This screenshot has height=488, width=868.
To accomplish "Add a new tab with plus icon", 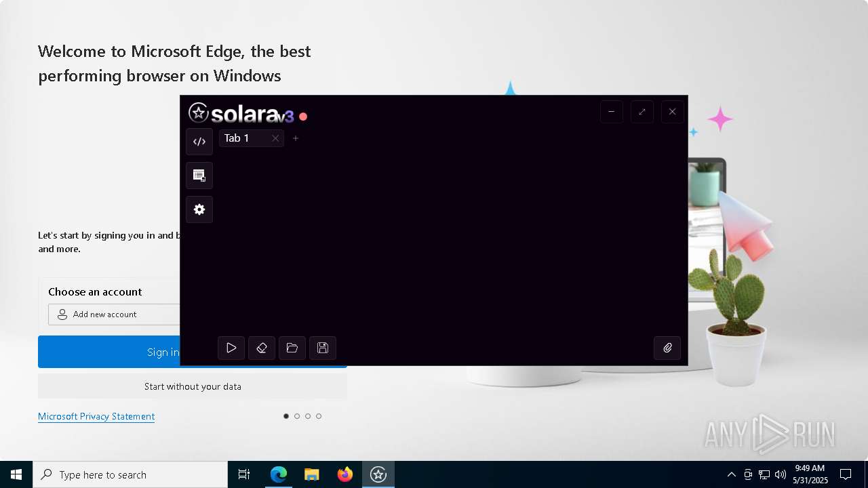I will click(x=296, y=138).
